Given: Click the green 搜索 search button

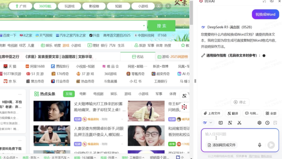Looking at the screenshot, I should [162, 26].
